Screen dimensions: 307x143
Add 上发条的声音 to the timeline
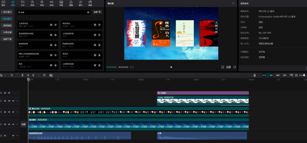[99, 35]
